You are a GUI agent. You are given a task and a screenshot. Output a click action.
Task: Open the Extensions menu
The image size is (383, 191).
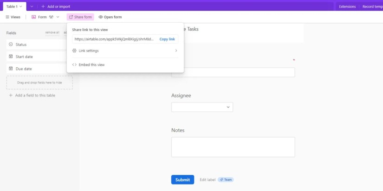pyautogui.click(x=347, y=6)
